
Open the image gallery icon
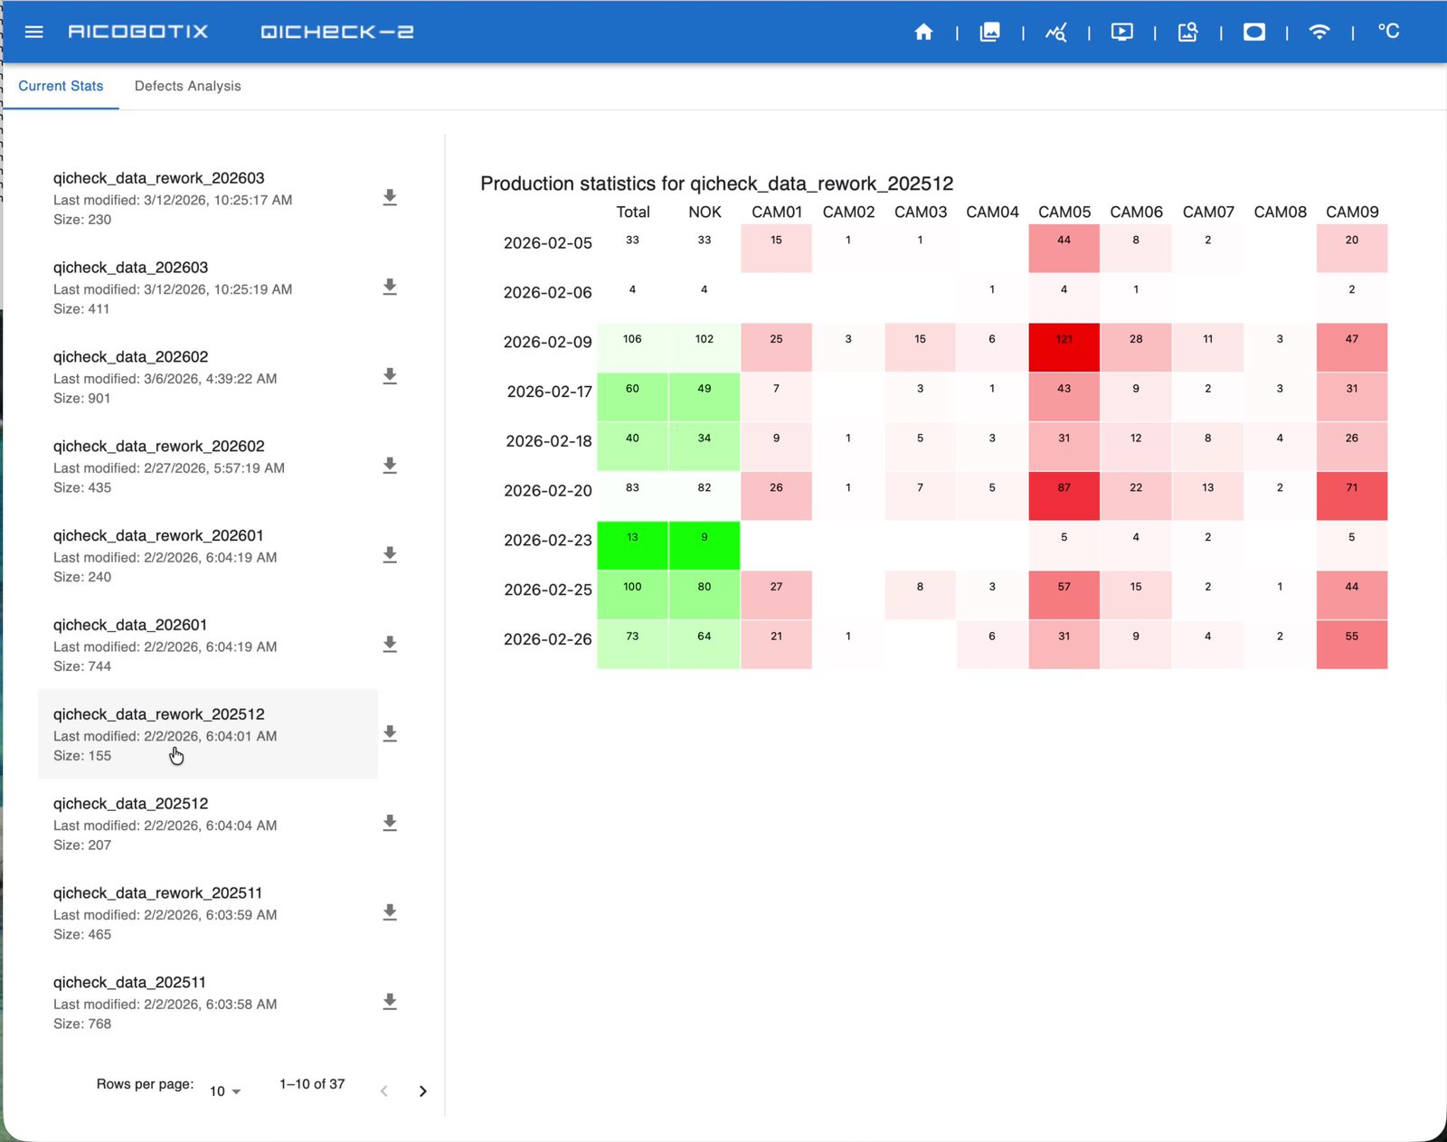coord(990,33)
